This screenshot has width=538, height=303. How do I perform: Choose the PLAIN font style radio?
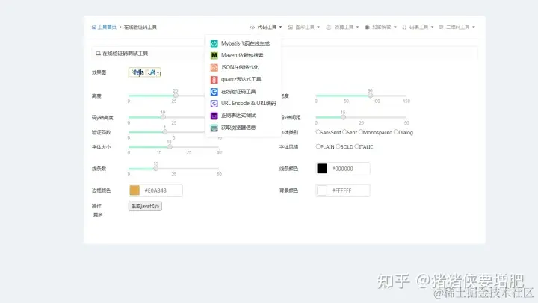click(x=318, y=146)
